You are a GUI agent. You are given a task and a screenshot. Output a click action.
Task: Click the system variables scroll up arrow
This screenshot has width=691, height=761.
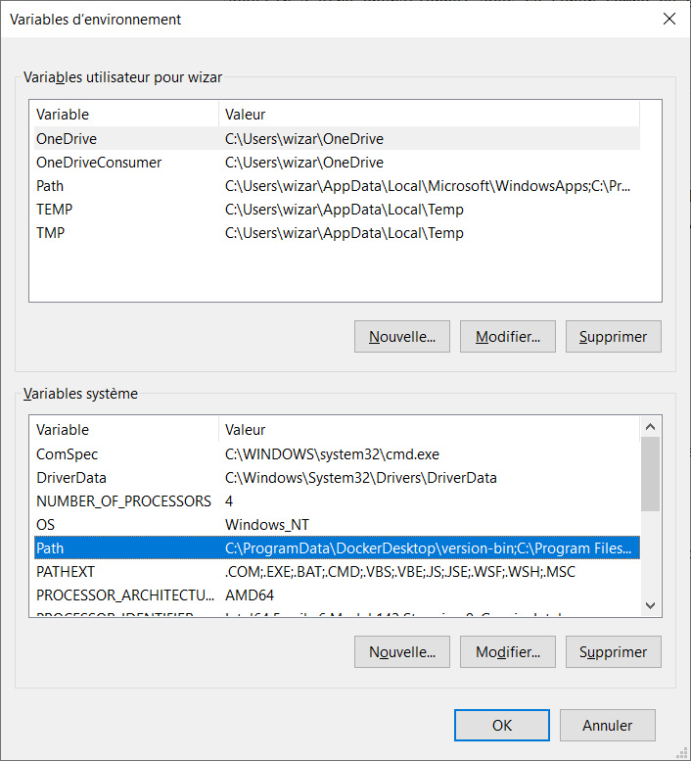tap(650, 427)
